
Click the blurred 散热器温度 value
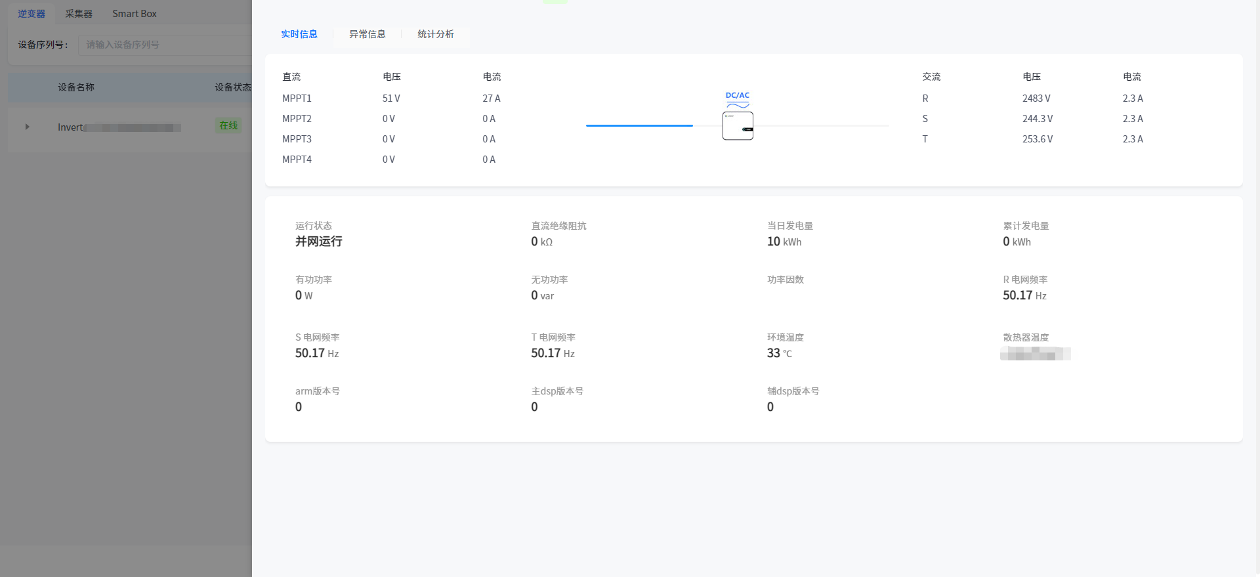1035,354
